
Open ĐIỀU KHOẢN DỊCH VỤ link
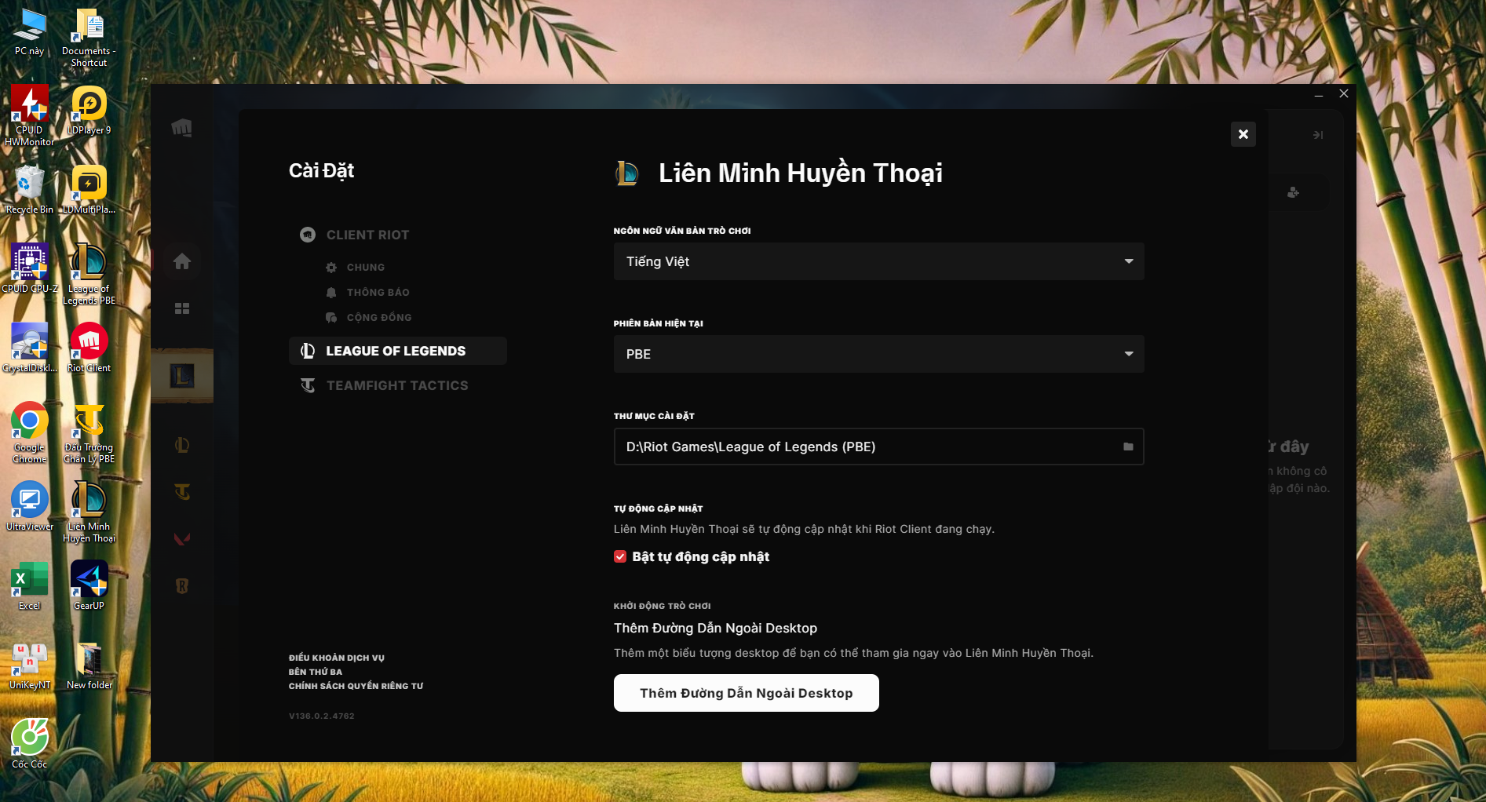point(337,658)
